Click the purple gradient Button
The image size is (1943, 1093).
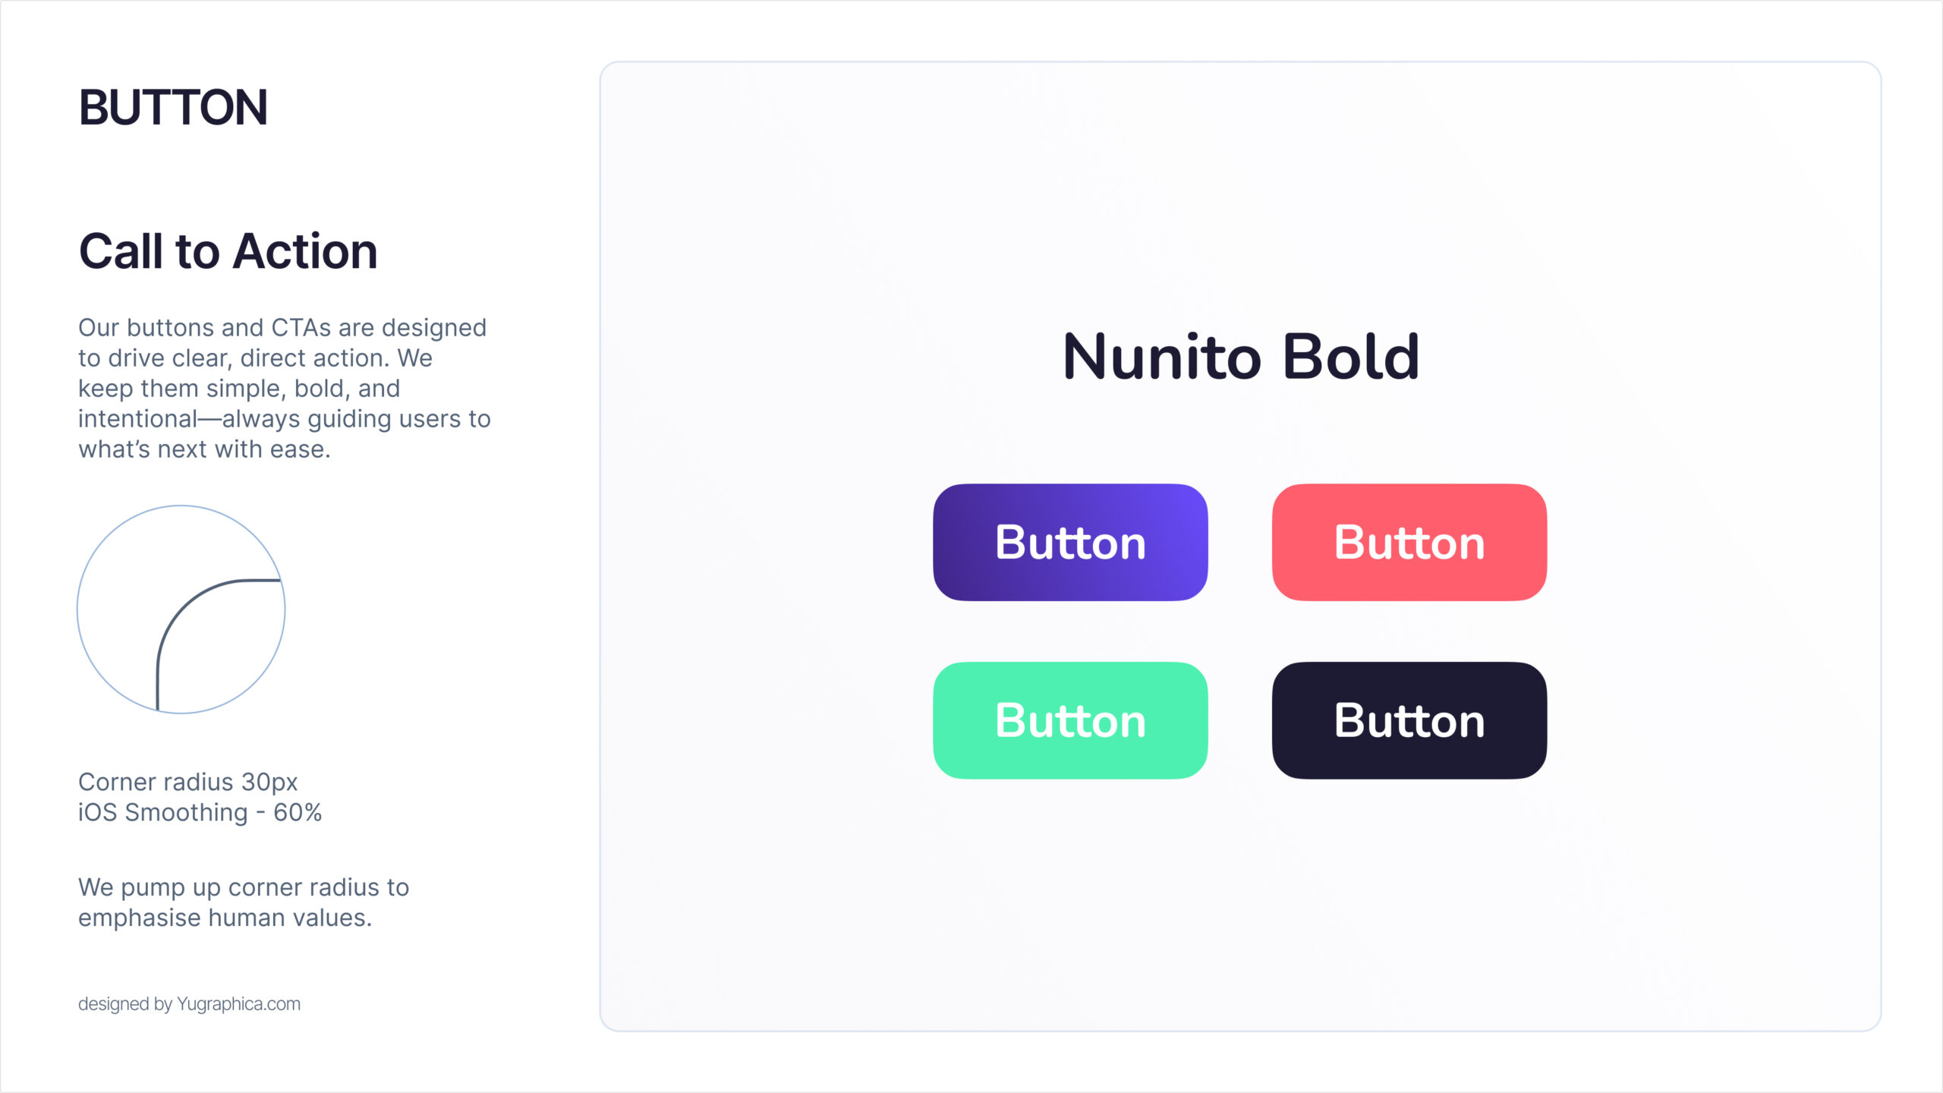point(1070,542)
